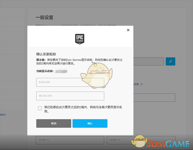Focus the 确认显示名称 input field
This screenshot has width=193, height=150.
tap(70, 96)
